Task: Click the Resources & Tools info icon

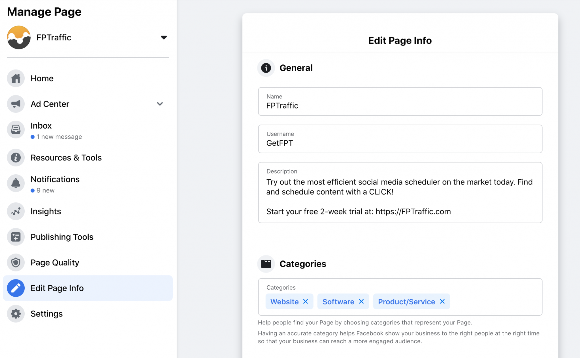Action: click(x=16, y=157)
